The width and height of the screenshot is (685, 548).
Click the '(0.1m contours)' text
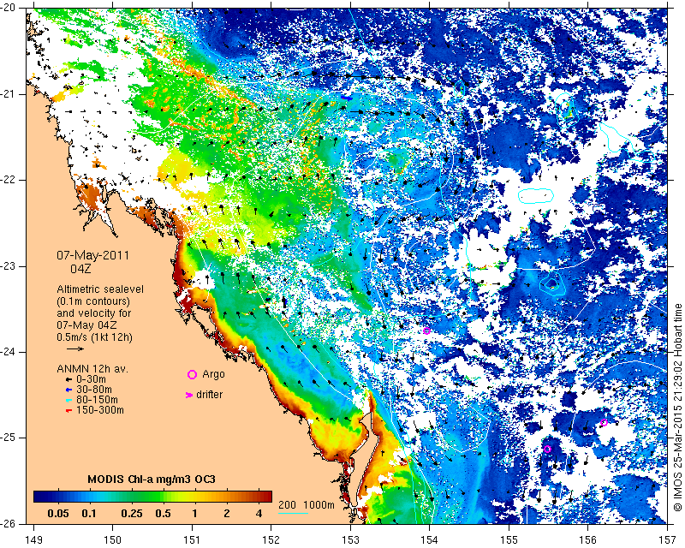pyautogui.click(x=93, y=301)
